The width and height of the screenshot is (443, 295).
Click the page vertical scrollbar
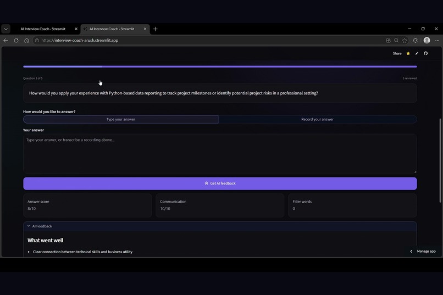pyautogui.click(x=440, y=160)
